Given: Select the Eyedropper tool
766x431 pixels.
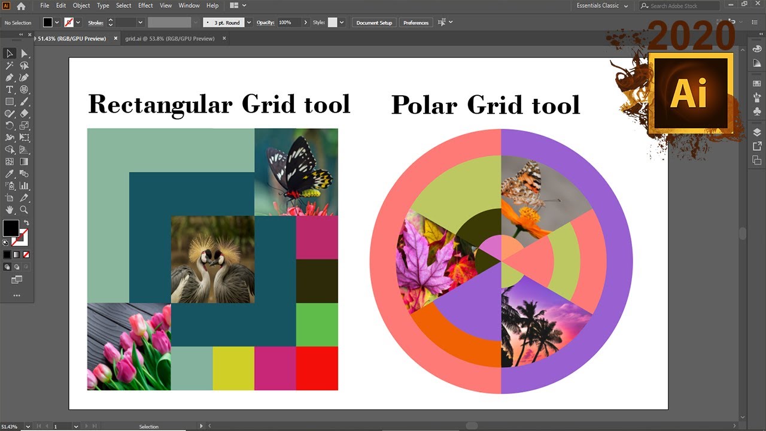Looking at the screenshot, I should coord(10,174).
